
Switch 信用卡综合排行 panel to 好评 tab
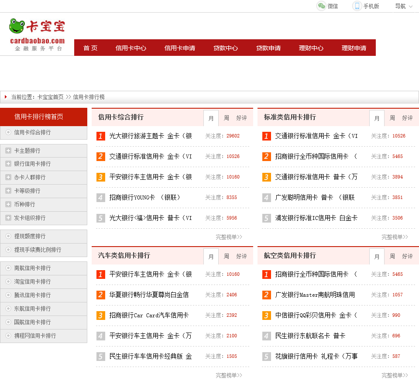tap(241, 118)
